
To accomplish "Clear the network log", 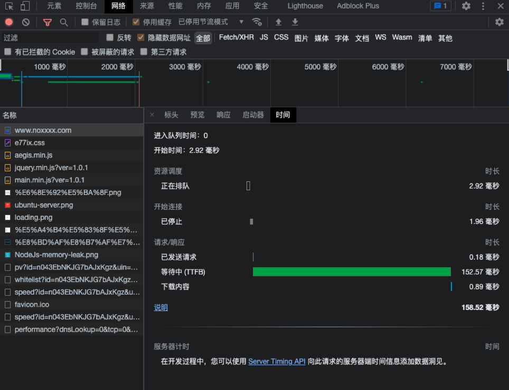I will (x=26, y=22).
